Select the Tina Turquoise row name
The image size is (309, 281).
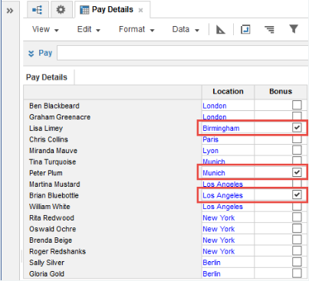[52, 162]
